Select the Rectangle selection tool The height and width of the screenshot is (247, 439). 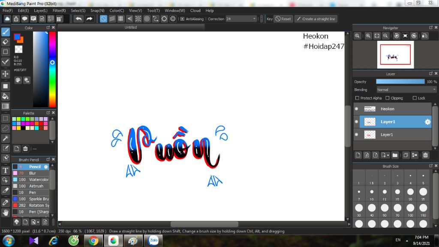5,118
